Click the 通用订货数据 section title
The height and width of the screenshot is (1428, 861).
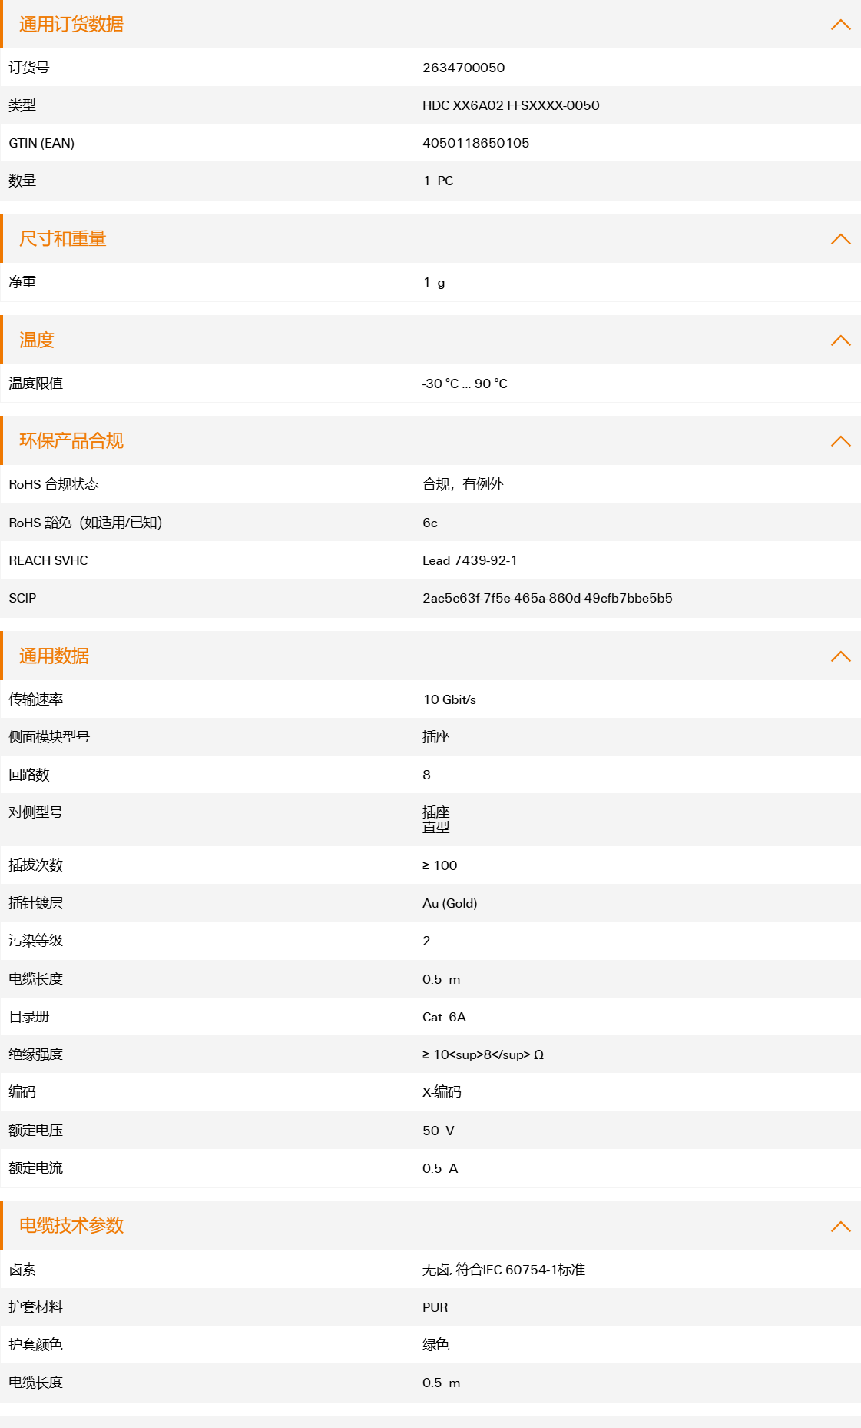[x=71, y=25]
